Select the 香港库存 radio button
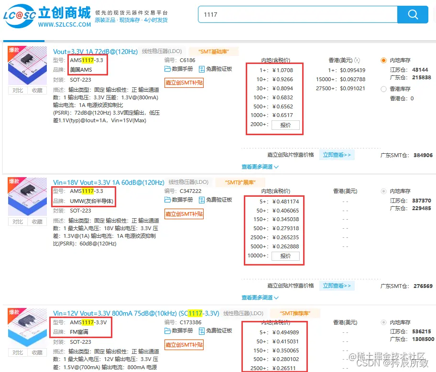Viewport: 436px width, 372px height. (383, 89)
